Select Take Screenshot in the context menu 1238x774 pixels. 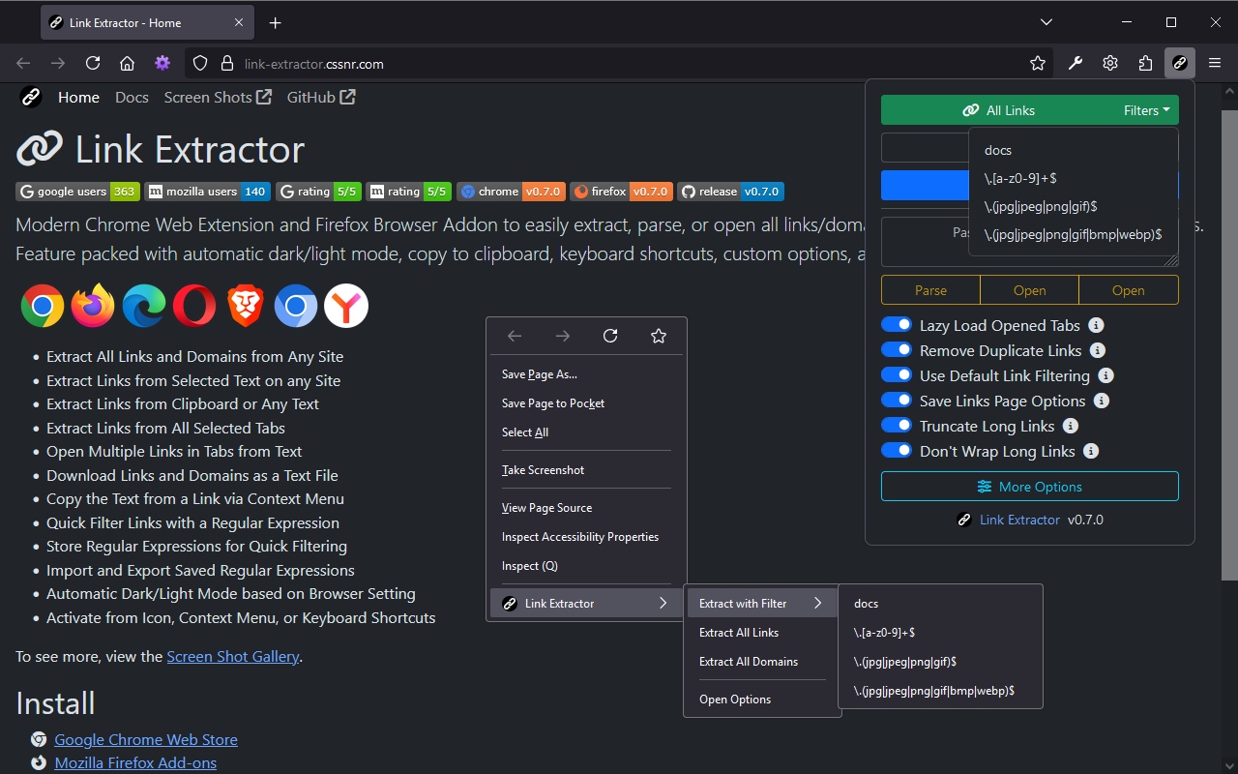pos(543,469)
